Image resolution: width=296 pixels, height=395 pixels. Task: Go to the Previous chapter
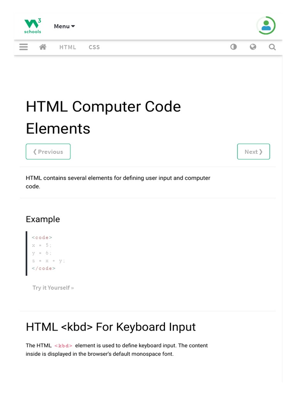pyautogui.click(x=48, y=152)
